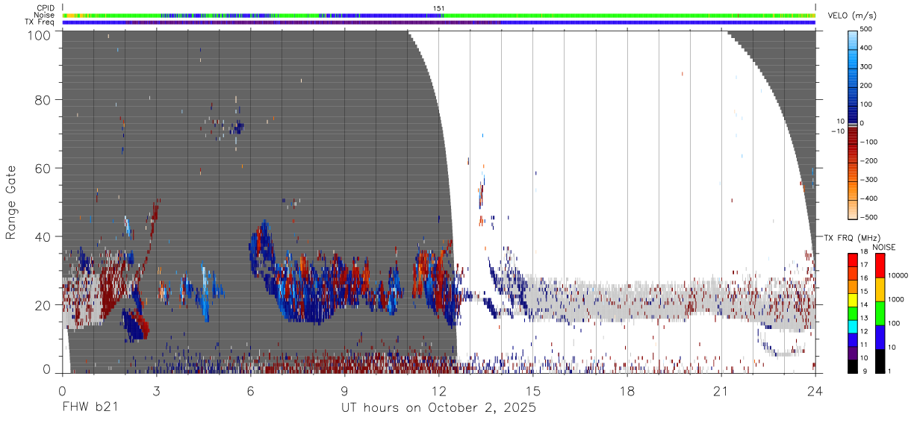Click the -300 tick on the velocity scale

coord(869,180)
